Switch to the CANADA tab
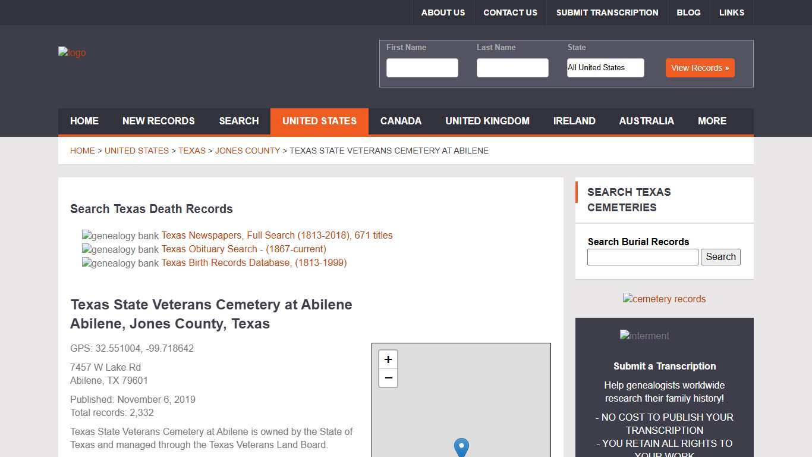The height and width of the screenshot is (457, 812). (x=401, y=121)
